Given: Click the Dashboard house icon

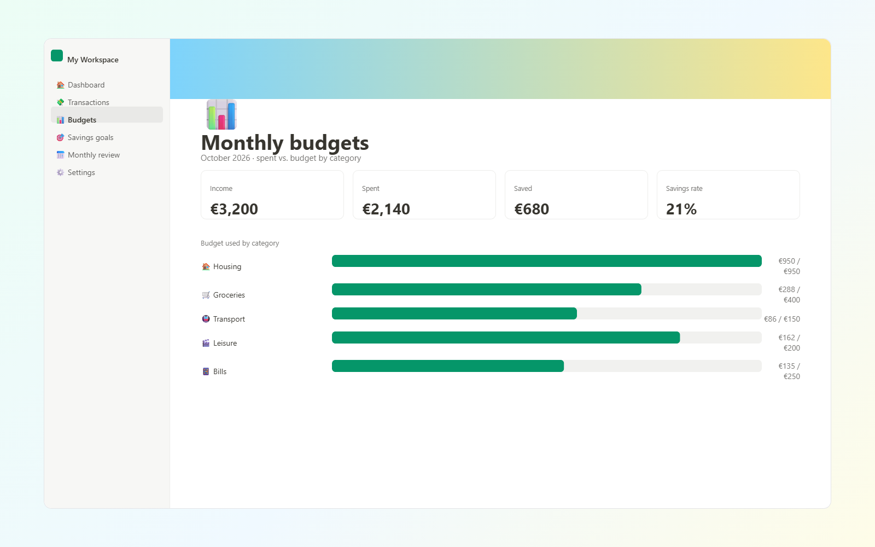Looking at the screenshot, I should pyautogui.click(x=60, y=85).
